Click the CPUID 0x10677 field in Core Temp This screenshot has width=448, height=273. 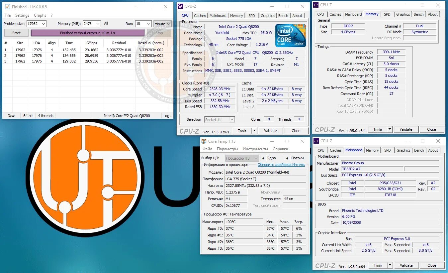[236, 205]
